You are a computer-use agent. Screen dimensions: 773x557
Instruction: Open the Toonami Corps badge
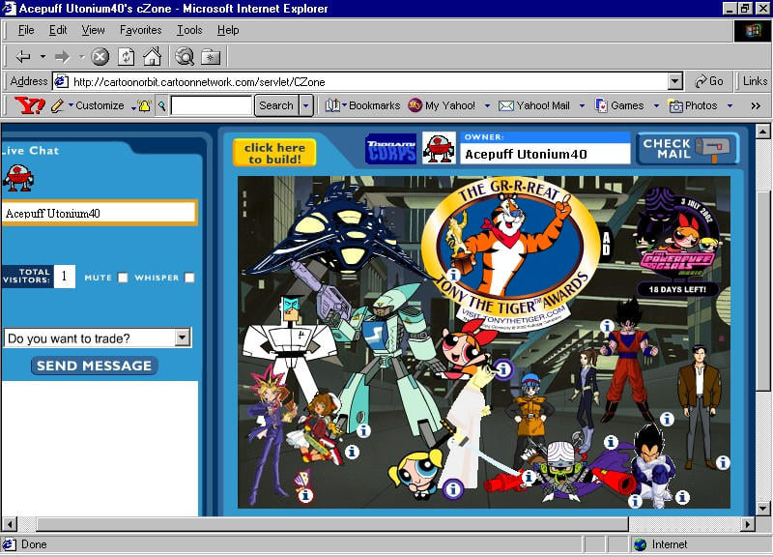391,149
